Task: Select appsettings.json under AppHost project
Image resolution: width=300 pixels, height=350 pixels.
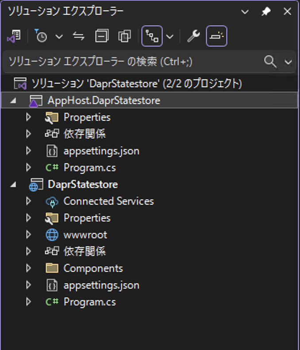Action: (x=101, y=151)
